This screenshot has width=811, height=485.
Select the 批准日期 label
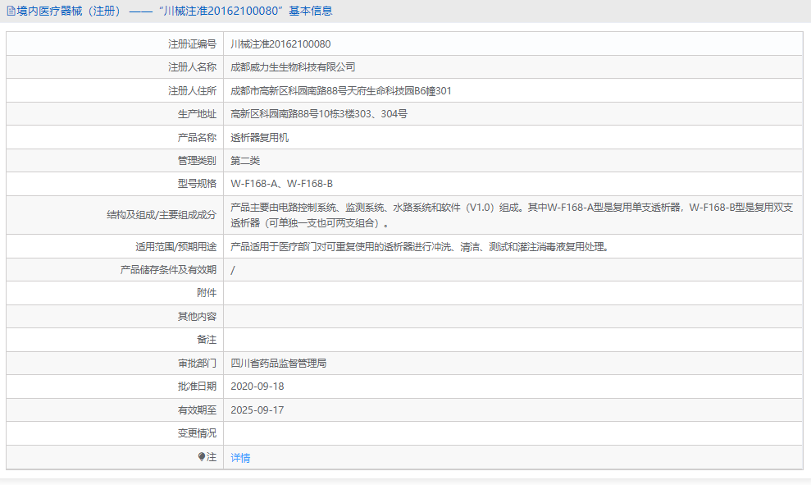pos(197,387)
